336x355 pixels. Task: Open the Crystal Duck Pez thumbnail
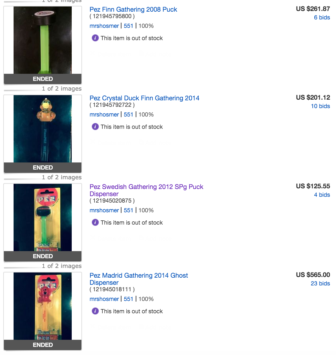[43, 129]
